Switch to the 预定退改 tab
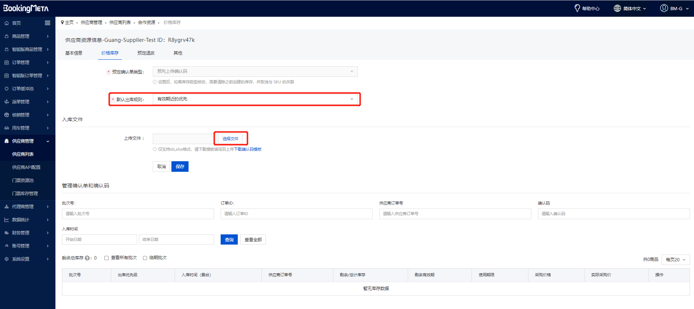Image resolution: width=694 pixels, height=309 pixels. tap(146, 53)
